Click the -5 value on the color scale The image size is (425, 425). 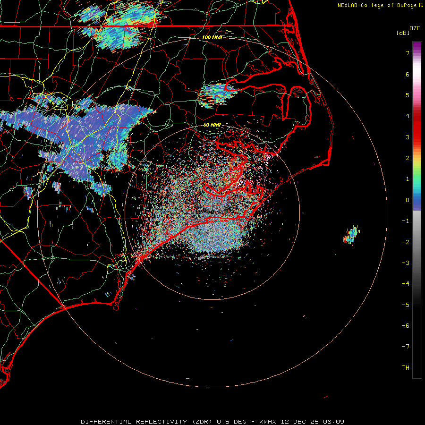click(x=406, y=305)
